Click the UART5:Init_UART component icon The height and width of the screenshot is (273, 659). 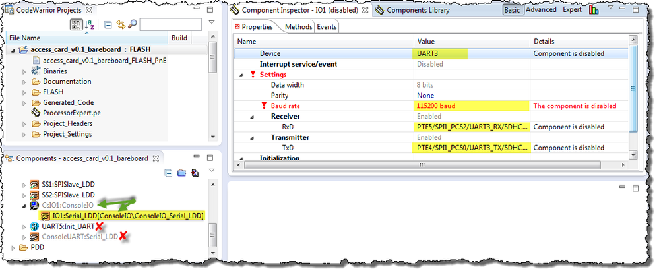pos(35,226)
